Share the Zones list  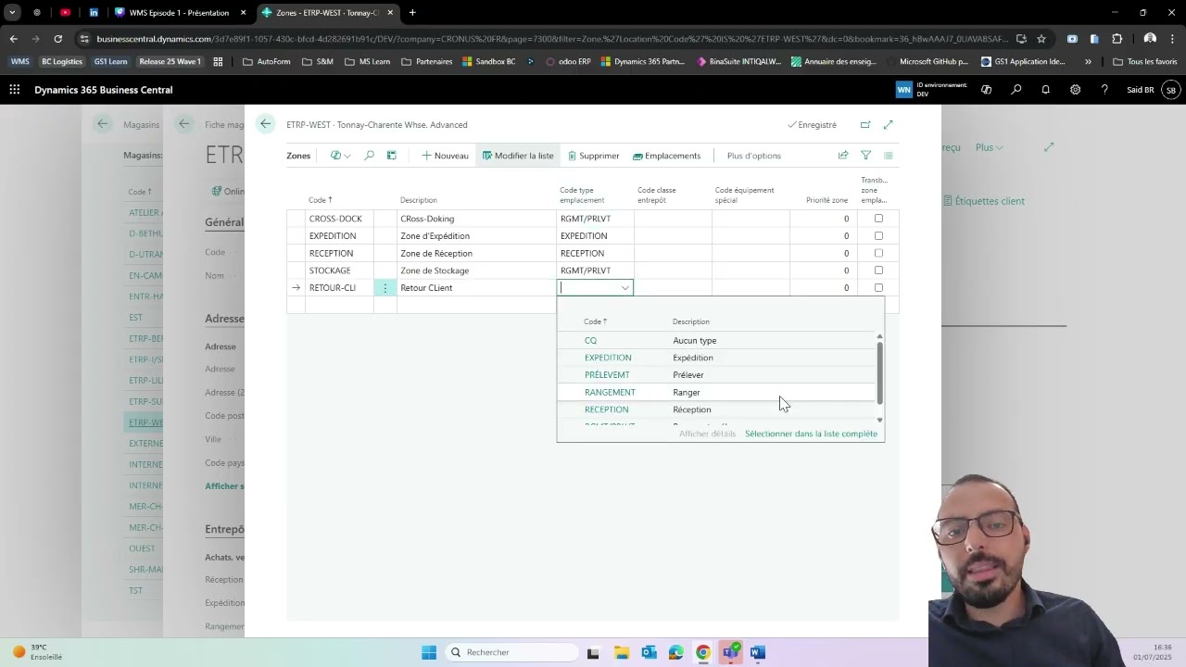tap(843, 156)
